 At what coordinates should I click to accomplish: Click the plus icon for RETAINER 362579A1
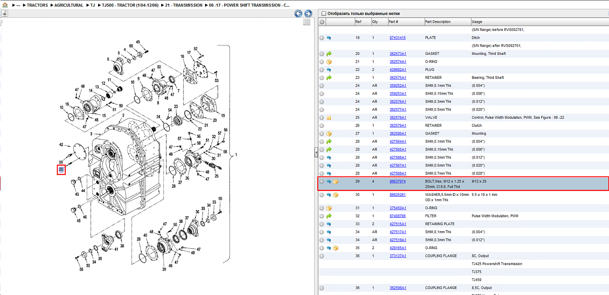point(322,126)
